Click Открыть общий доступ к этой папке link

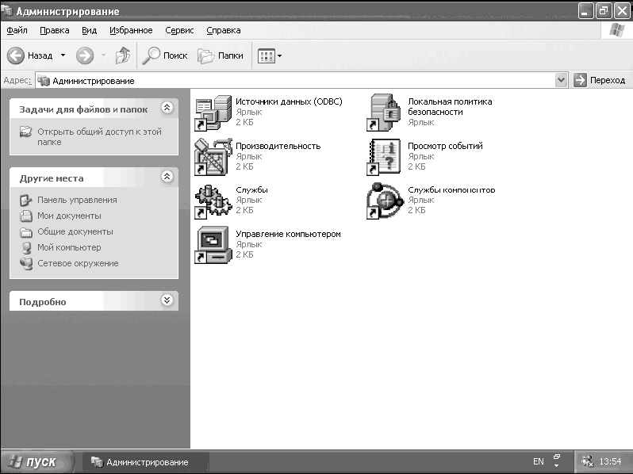coord(99,137)
